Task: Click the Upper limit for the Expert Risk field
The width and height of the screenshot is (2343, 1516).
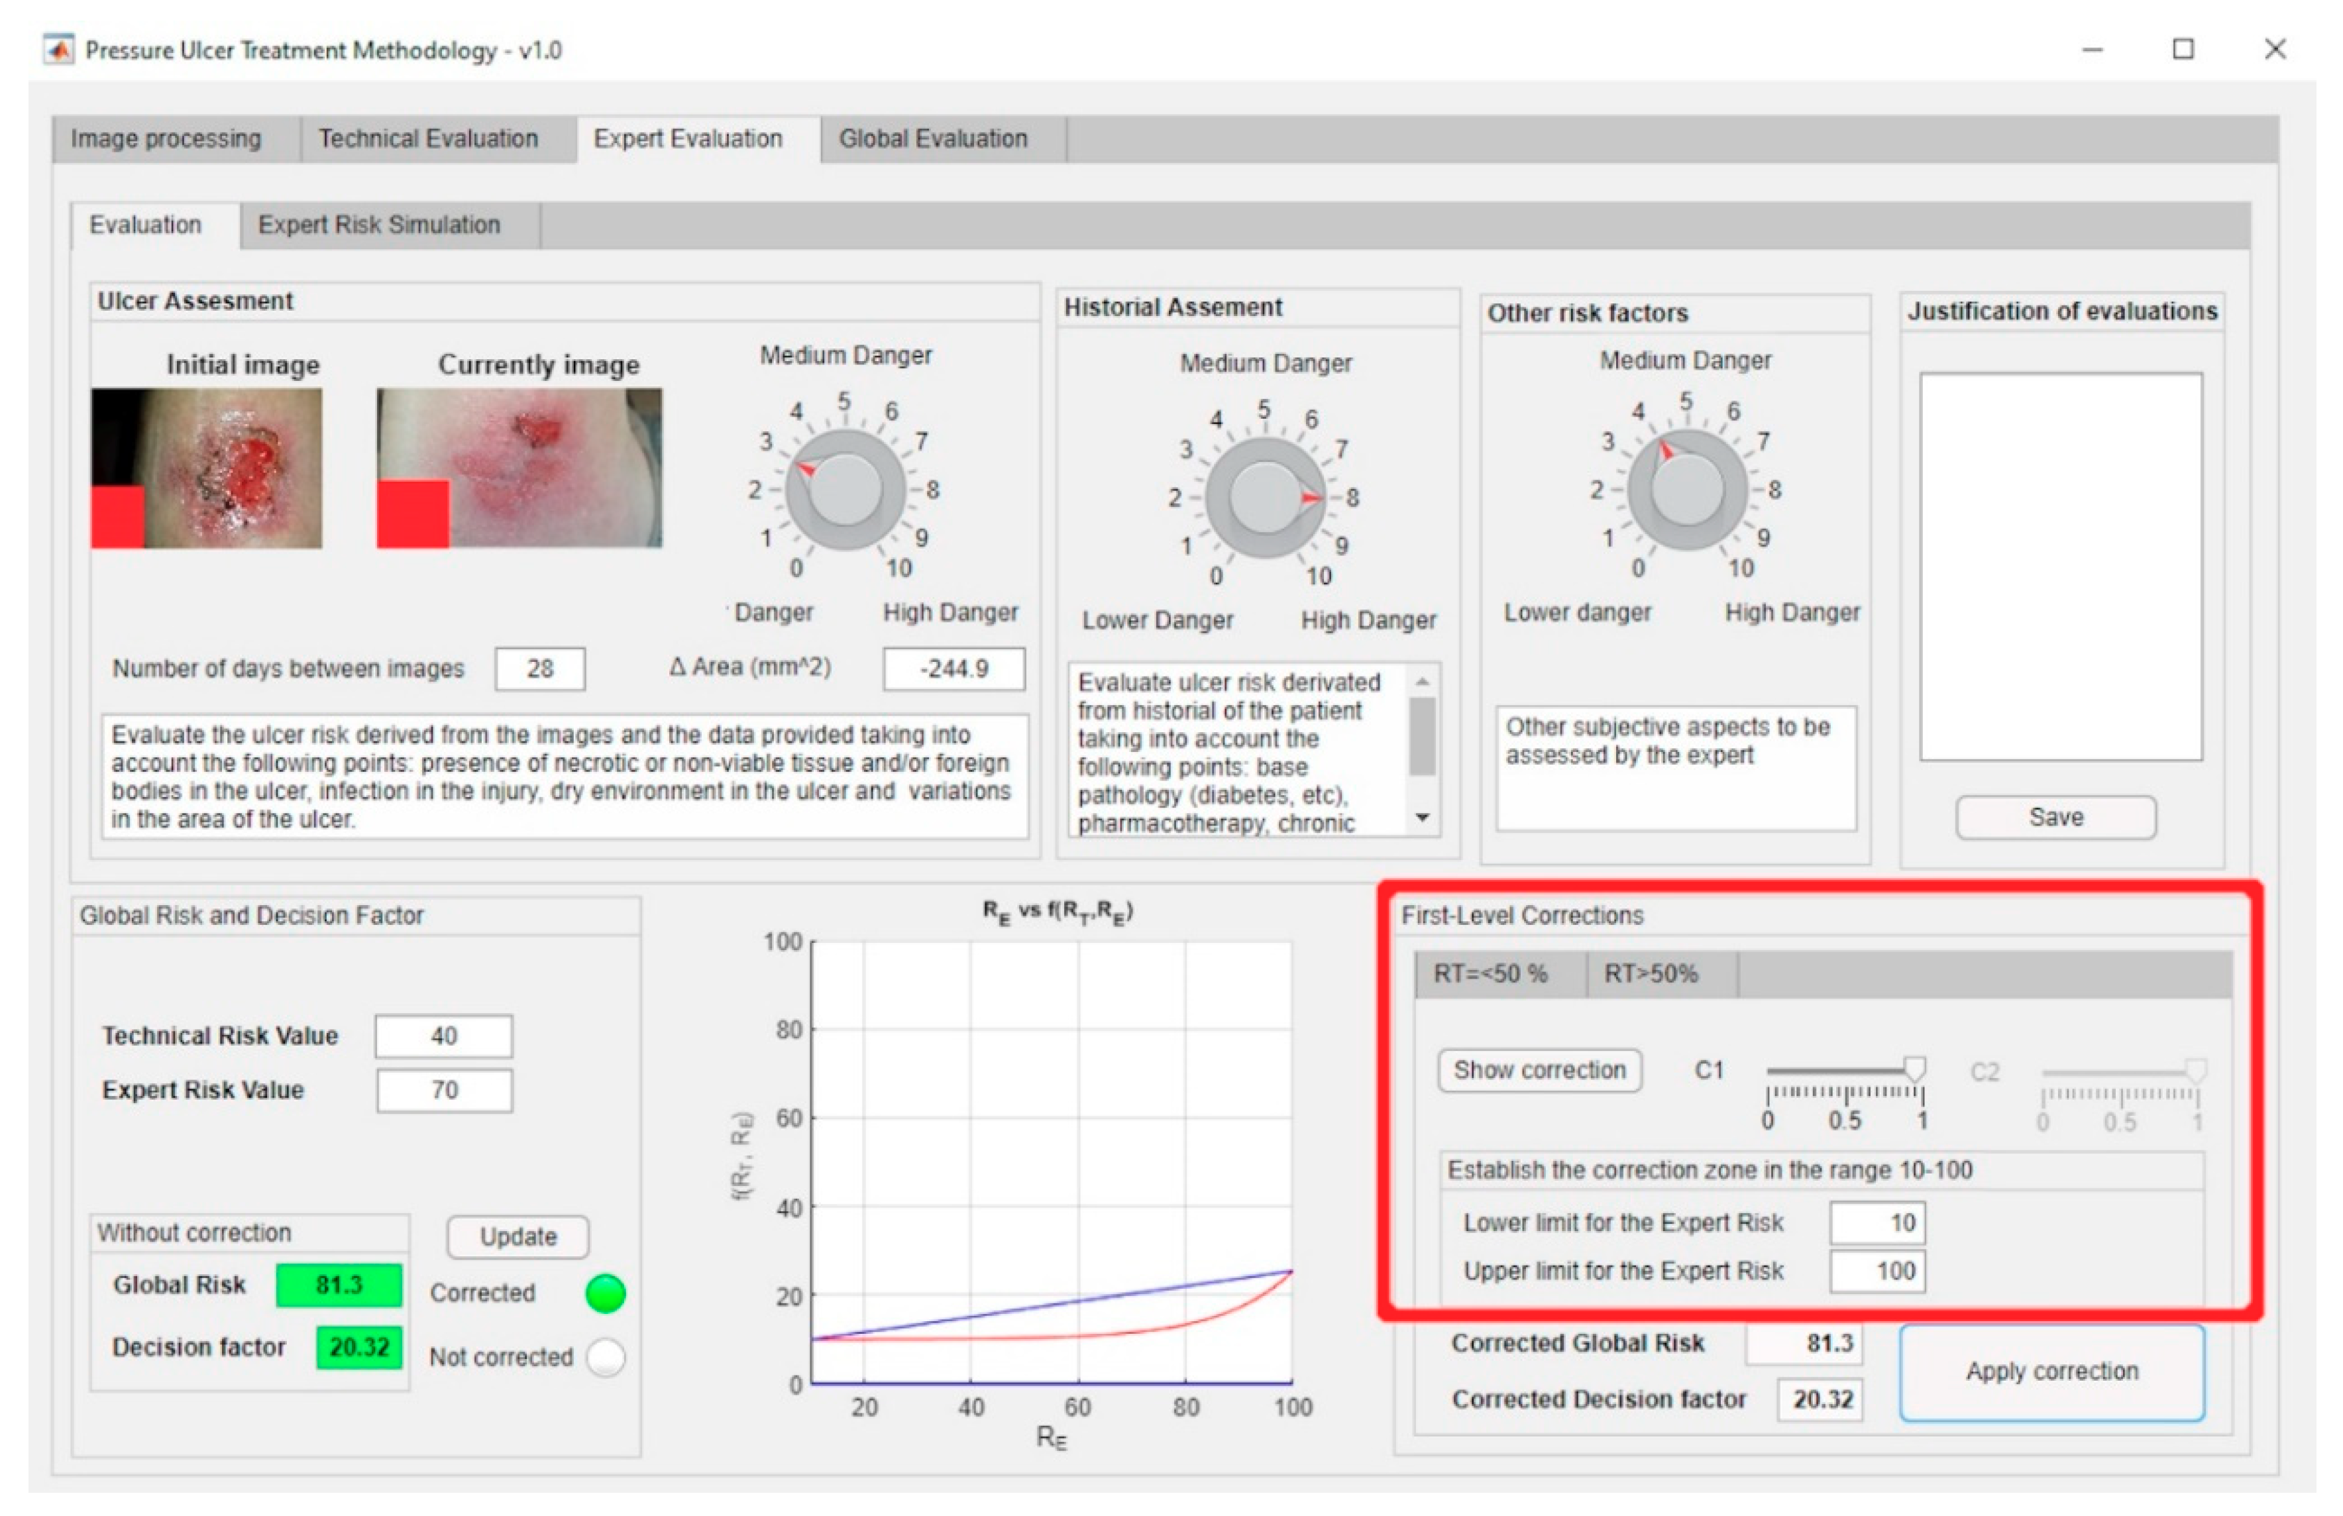Action: pos(1877,1272)
